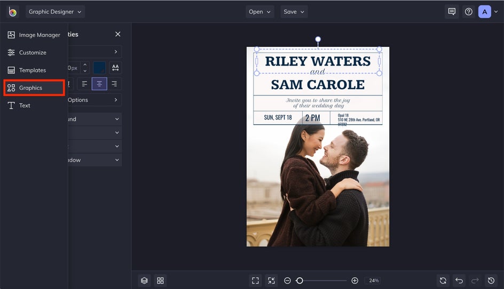Select the RILEY WATERS text on canvas
Viewport: 504px width, 289px height.
pos(318,61)
